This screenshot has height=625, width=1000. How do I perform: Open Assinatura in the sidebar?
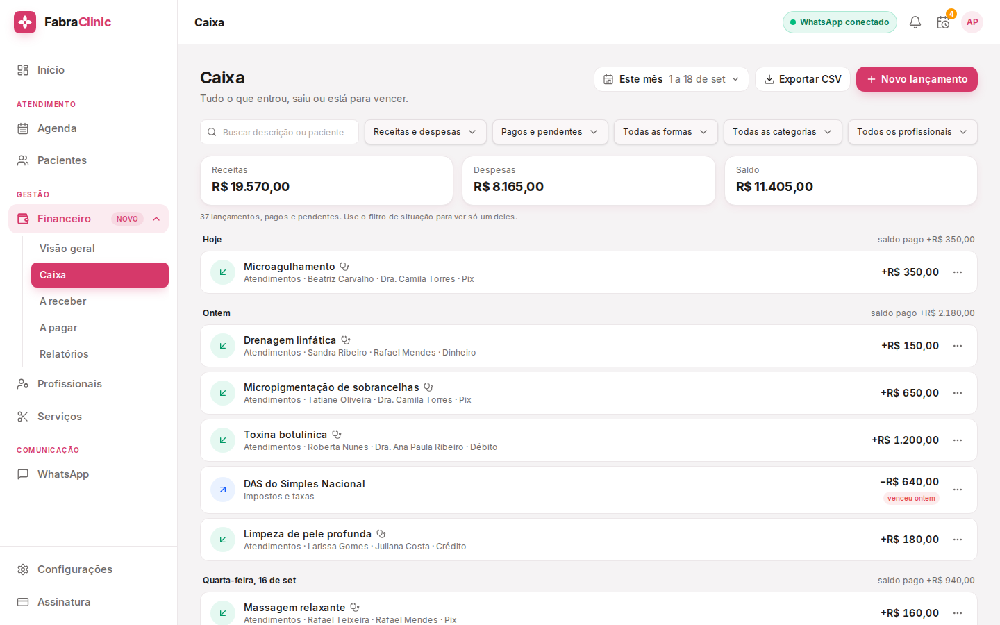(x=89, y=602)
